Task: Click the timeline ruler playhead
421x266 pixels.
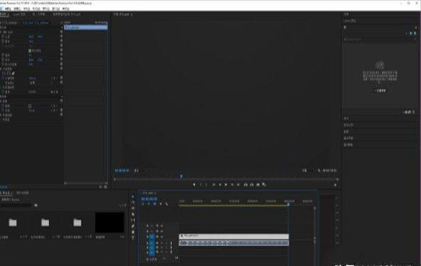Action: (x=288, y=204)
